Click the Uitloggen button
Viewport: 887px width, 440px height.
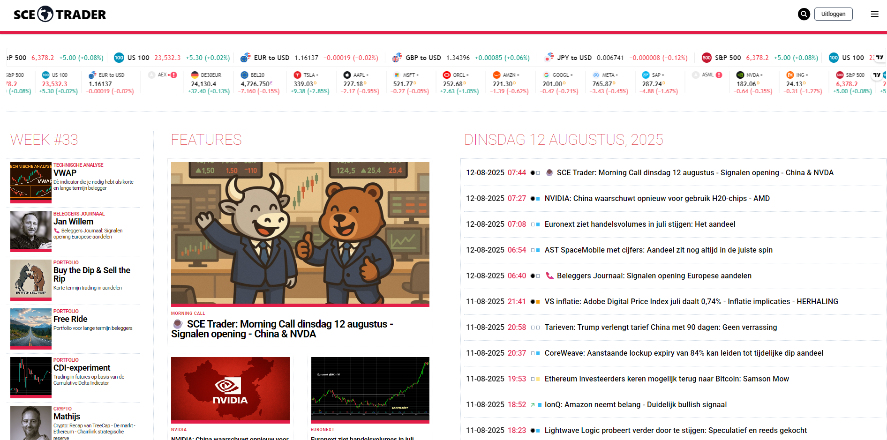(834, 14)
